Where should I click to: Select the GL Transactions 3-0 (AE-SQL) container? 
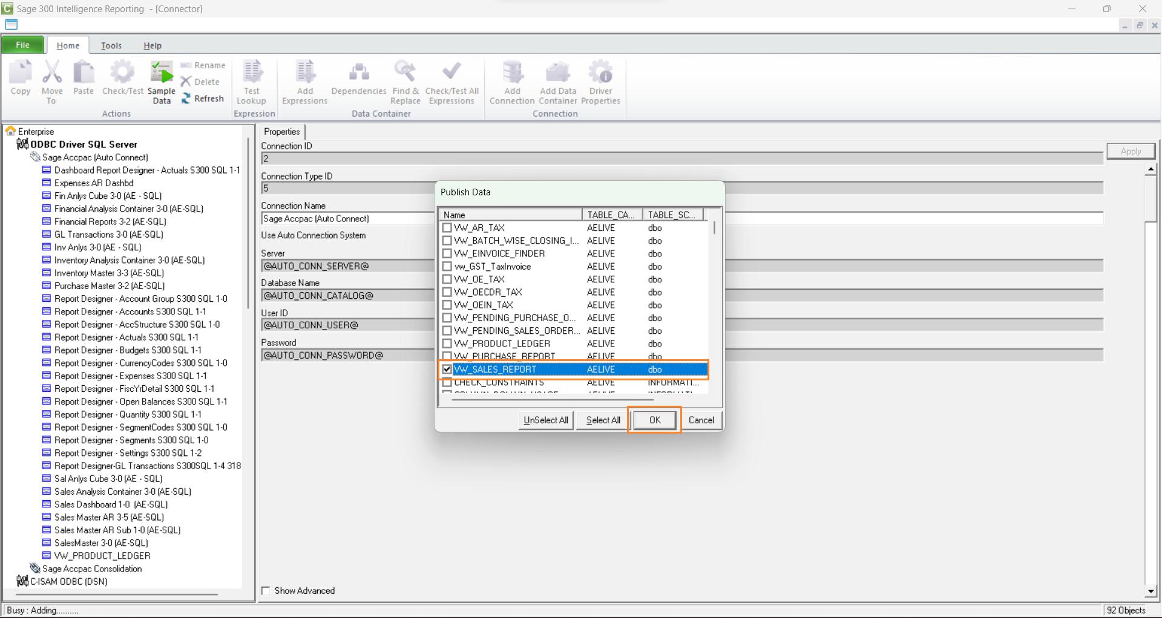coord(109,235)
